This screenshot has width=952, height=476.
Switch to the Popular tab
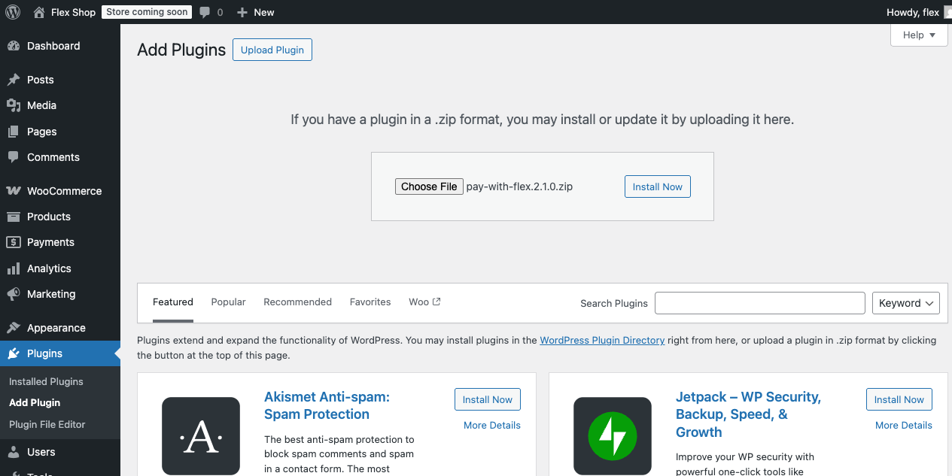[x=229, y=302]
